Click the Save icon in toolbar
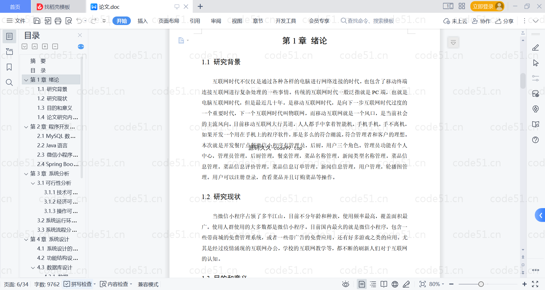545x290 pixels. 37,21
